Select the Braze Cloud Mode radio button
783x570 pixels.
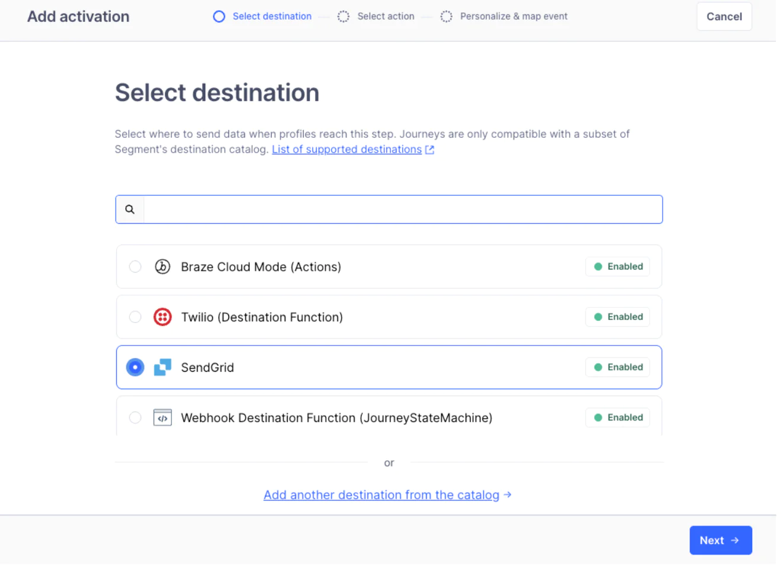click(x=135, y=267)
